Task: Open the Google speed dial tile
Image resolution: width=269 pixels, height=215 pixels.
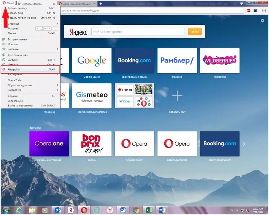Action: (92, 61)
